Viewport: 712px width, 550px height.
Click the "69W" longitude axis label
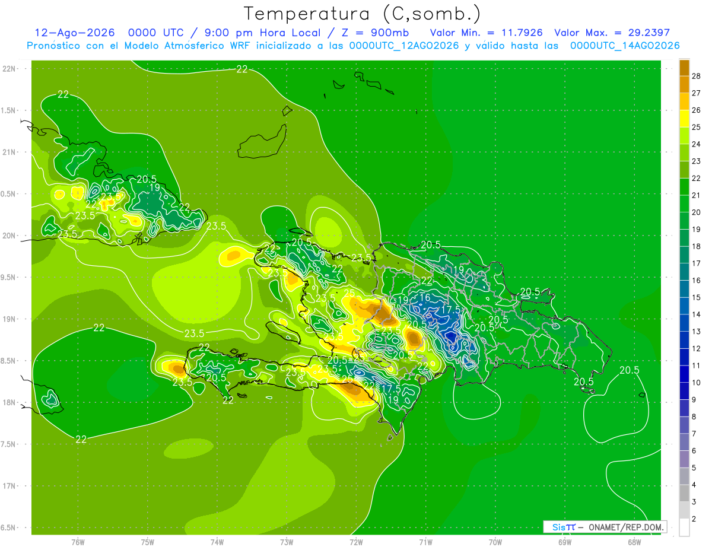coord(565,542)
